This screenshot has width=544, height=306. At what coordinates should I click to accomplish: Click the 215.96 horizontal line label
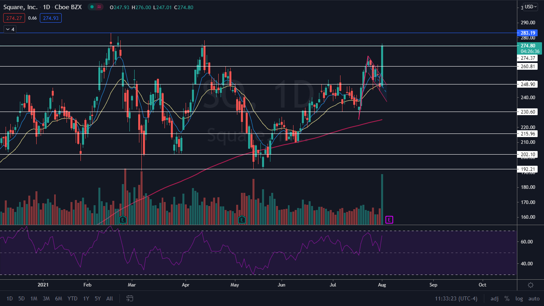point(528,134)
